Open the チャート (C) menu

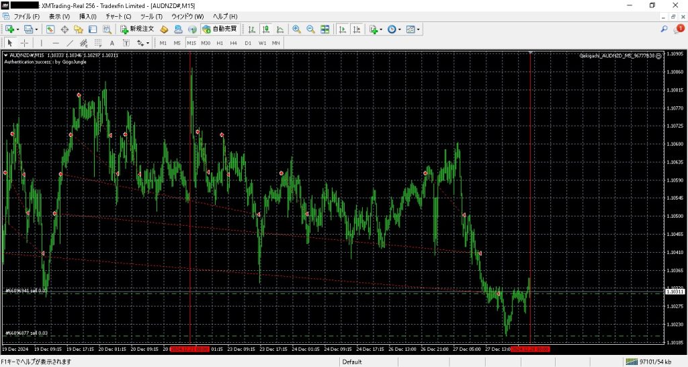click(x=118, y=15)
